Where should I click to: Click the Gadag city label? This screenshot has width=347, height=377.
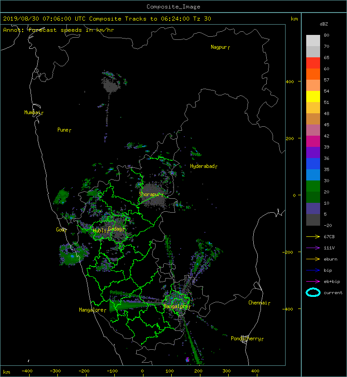click(115, 229)
